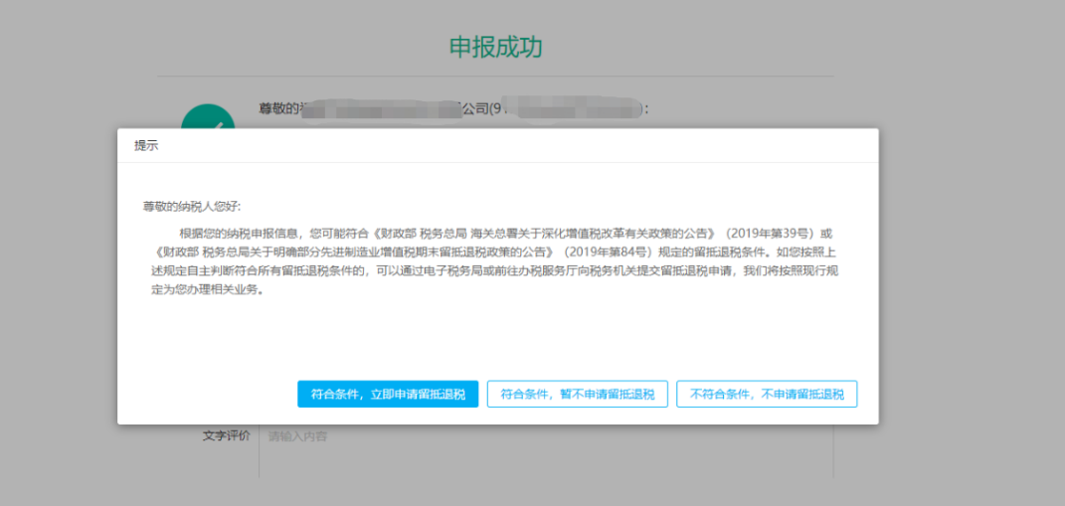This screenshot has width=1065, height=506.
Task: Choose 符合条件，暂不申请留抵退税 button
Action: coord(578,394)
